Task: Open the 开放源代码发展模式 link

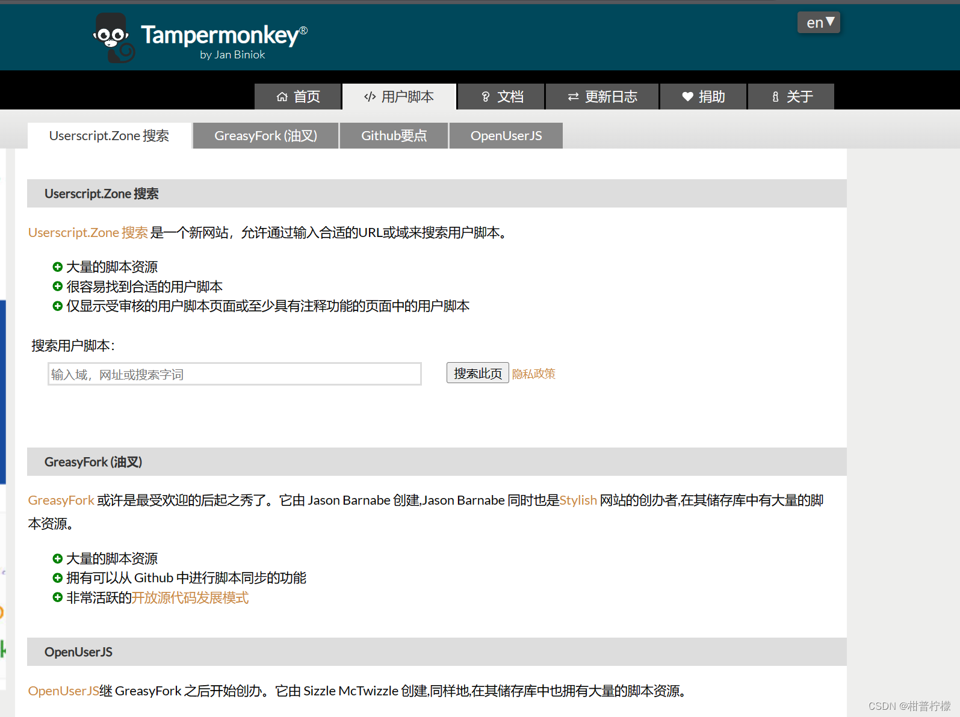Action: tap(190, 598)
